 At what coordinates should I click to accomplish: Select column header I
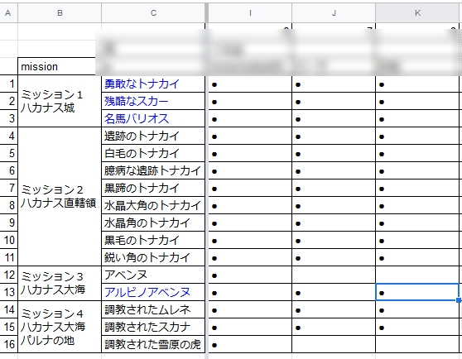click(x=250, y=13)
